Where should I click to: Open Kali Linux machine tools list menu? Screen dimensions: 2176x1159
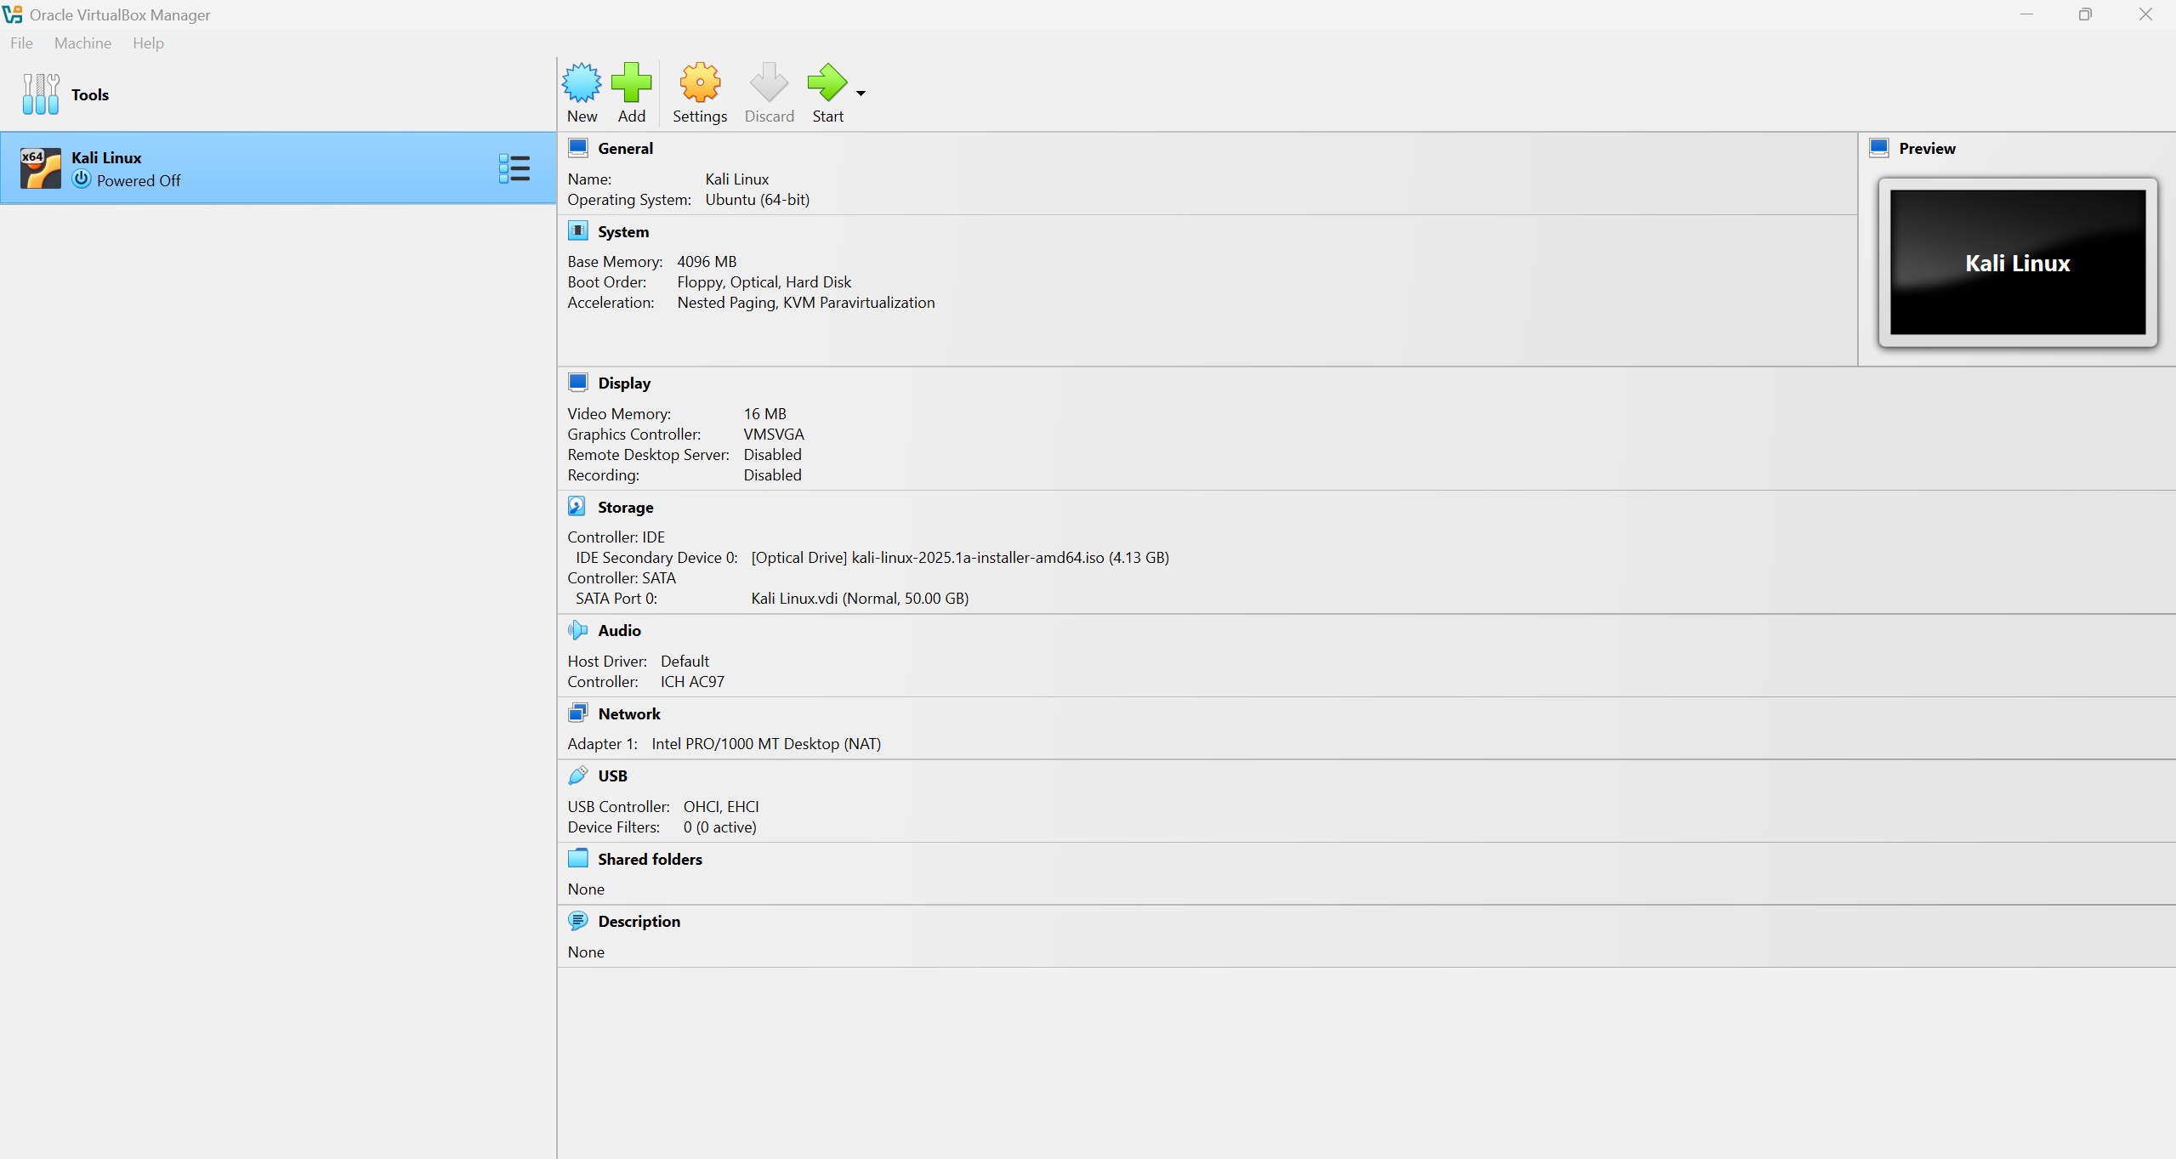[x=514, y=168]
